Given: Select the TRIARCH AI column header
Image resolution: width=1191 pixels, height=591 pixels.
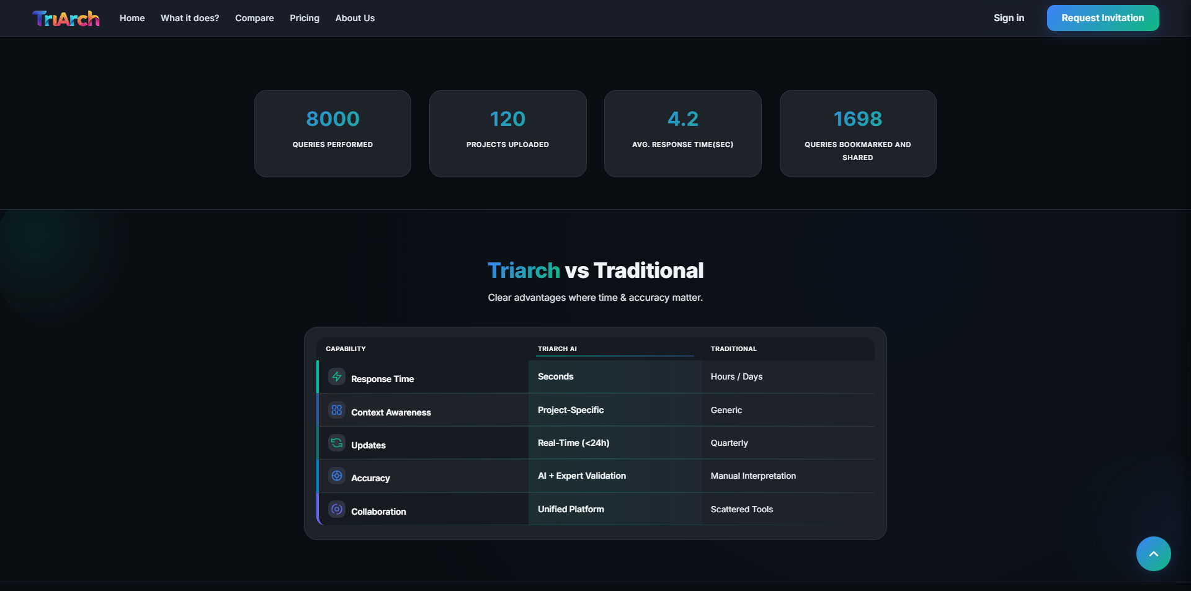Looking at the screenshot, I should point(556,349).
